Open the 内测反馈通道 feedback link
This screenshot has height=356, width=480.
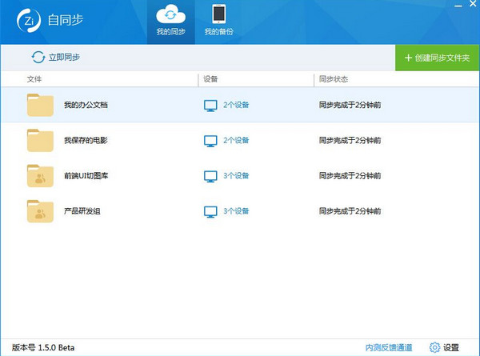pyautogui.click(x=389, y=347)
